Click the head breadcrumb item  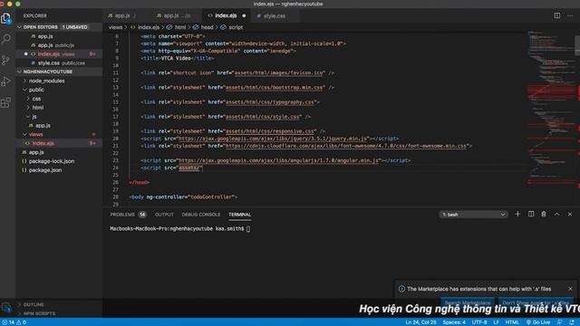(x=207, y=27)
